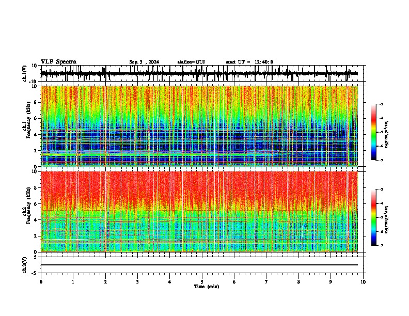Viewport: 409px width, 316px height.
Task: Click the '-3' label on ch.1 color bar
Action: (381, 104)
